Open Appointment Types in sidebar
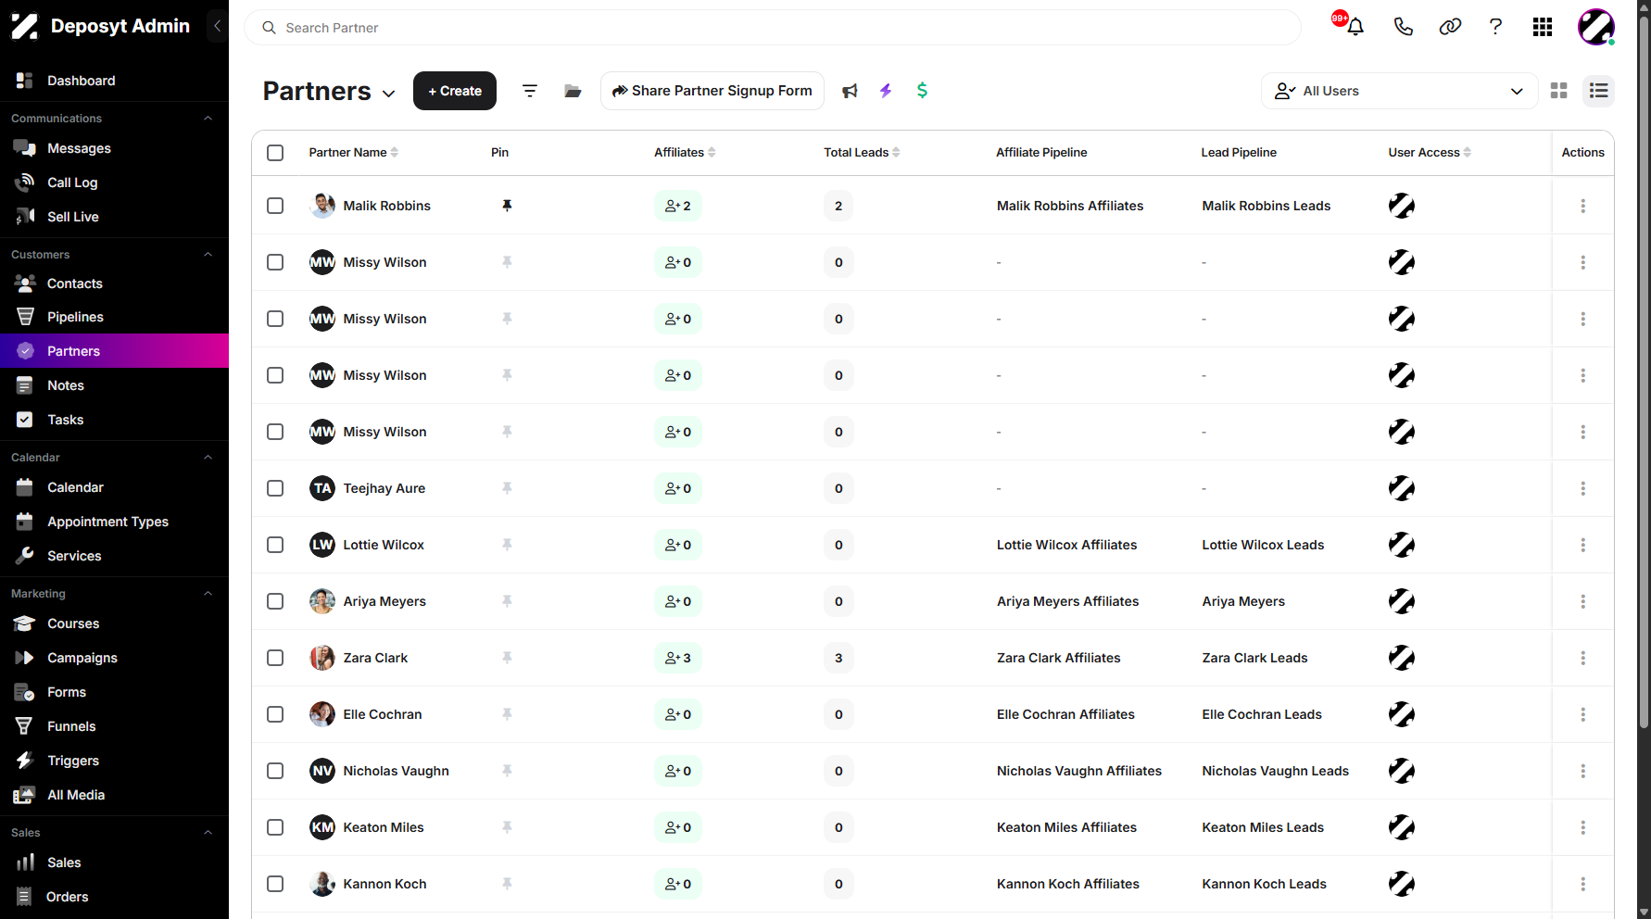 pos(114,522)
